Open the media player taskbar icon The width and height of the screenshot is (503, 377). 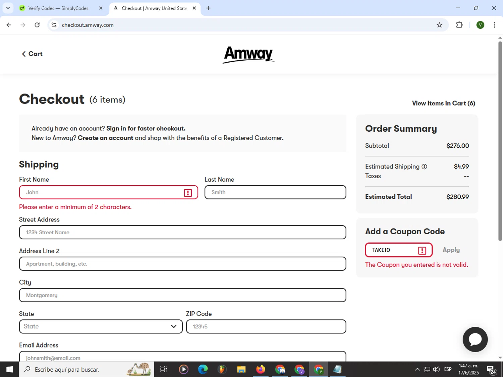[x=183, y=369]
